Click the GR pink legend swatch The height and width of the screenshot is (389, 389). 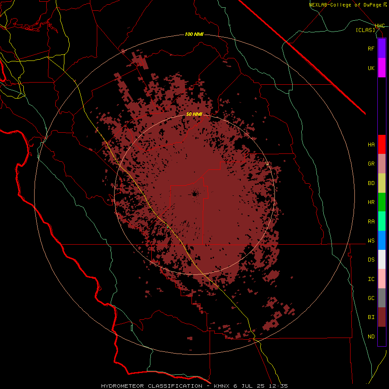coord(382,164)
